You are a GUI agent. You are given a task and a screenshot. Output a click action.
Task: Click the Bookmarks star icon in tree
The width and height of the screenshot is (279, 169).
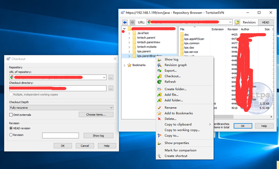click(130, 65)
